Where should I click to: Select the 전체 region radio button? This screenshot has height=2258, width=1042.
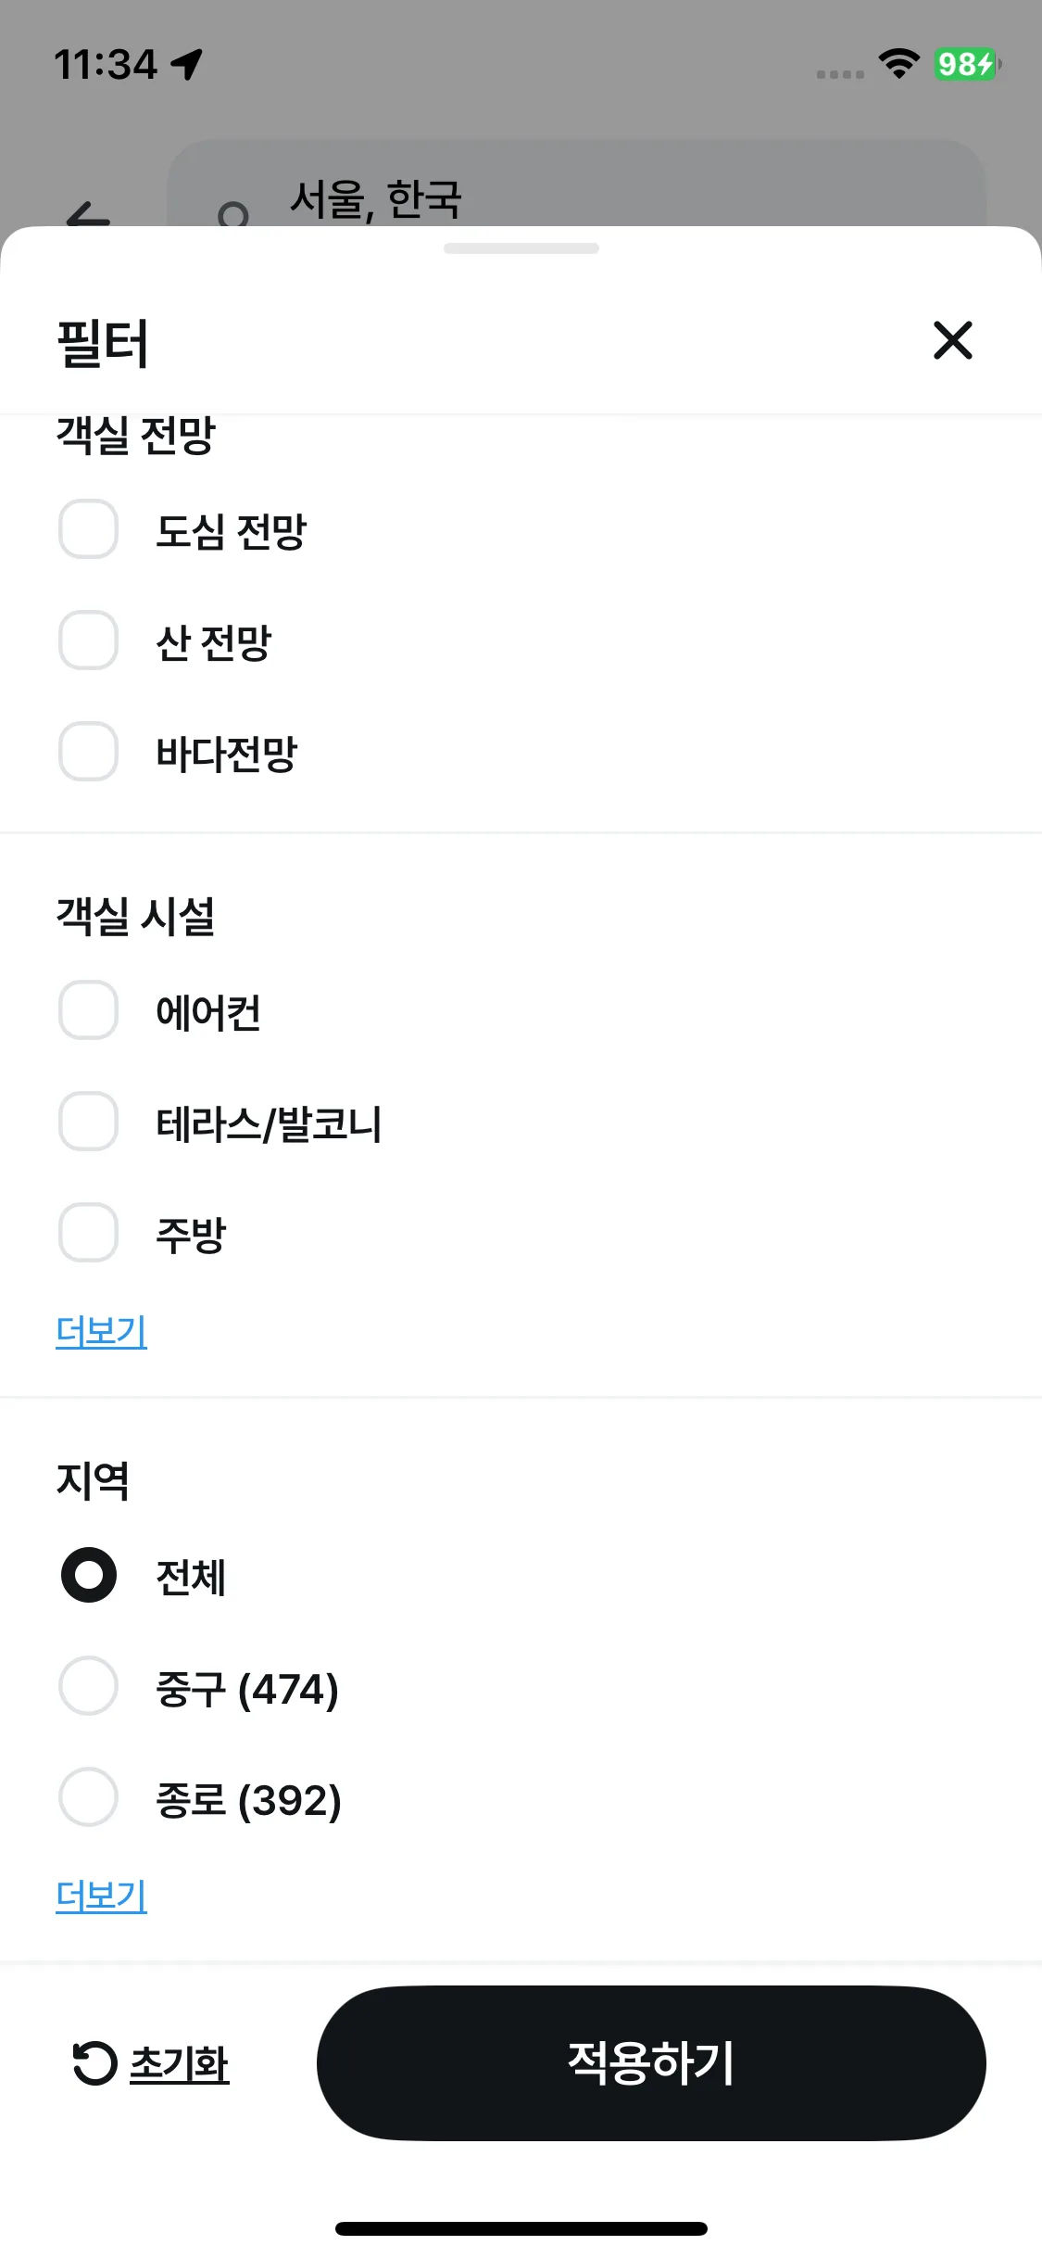pos(88,1575)
